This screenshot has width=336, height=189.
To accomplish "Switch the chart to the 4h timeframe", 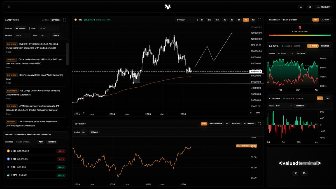I will pyautogui.click(x=232, y=20).
